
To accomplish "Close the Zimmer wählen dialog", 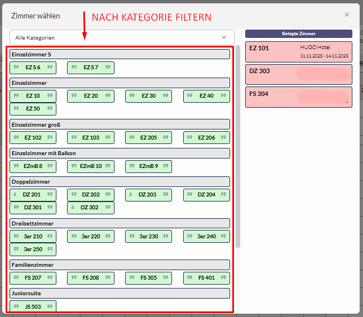I will point(346,15).
